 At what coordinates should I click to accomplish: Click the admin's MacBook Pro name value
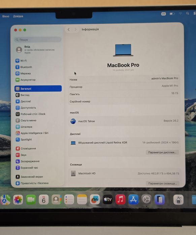pyautogui.click(x=165, y=78)
